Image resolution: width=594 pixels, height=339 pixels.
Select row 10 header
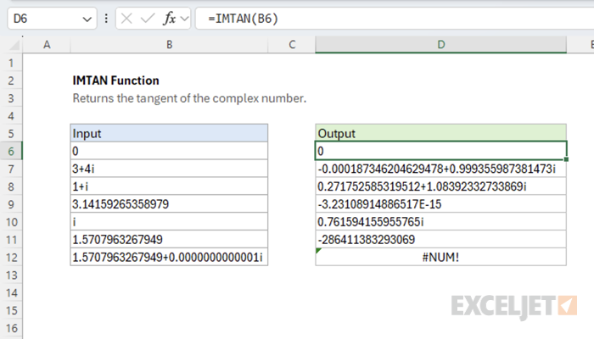(x=11, y=222)
